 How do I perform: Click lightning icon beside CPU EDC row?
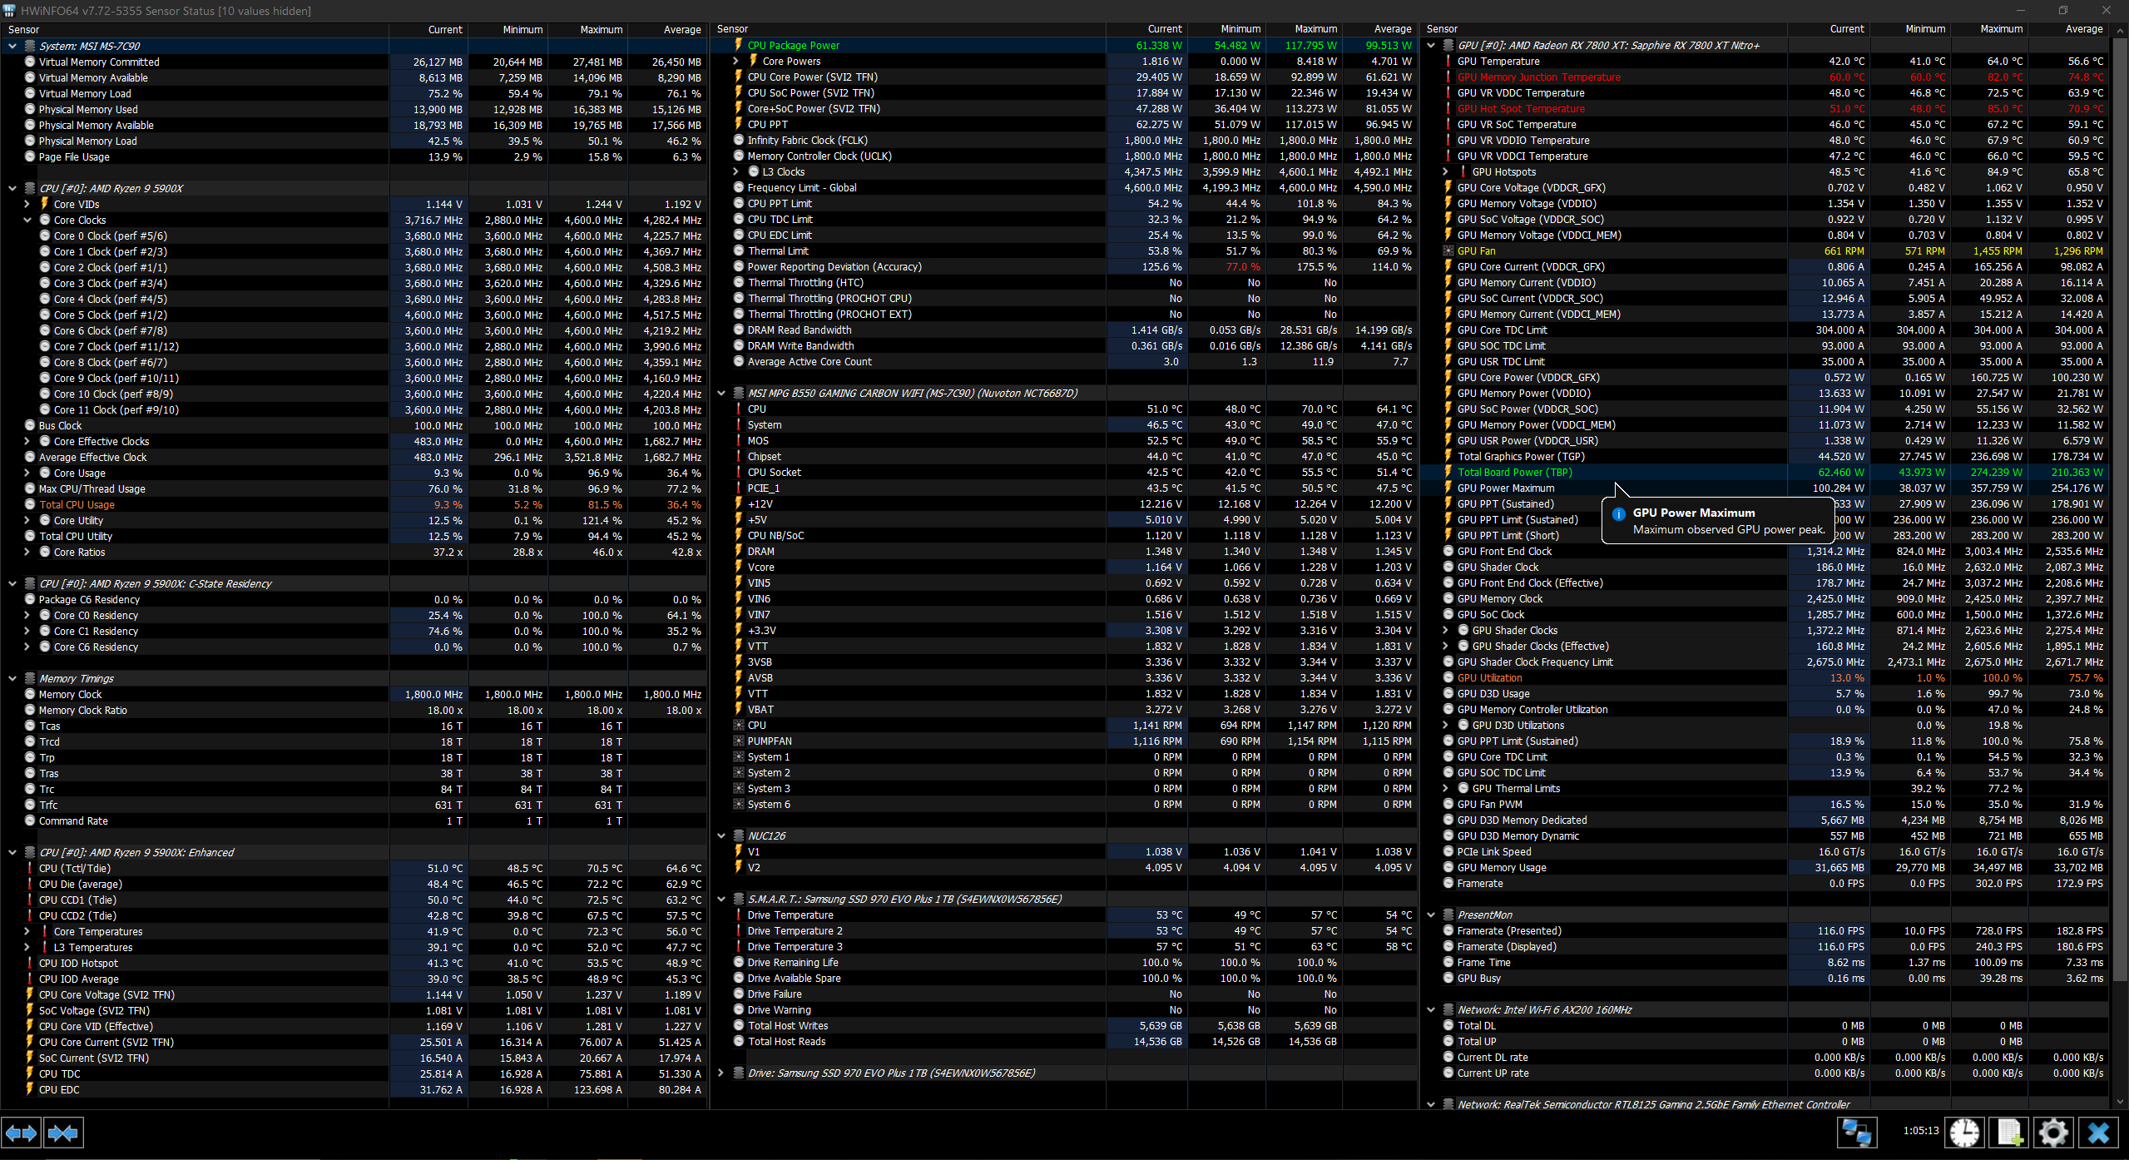point(30,1089)
